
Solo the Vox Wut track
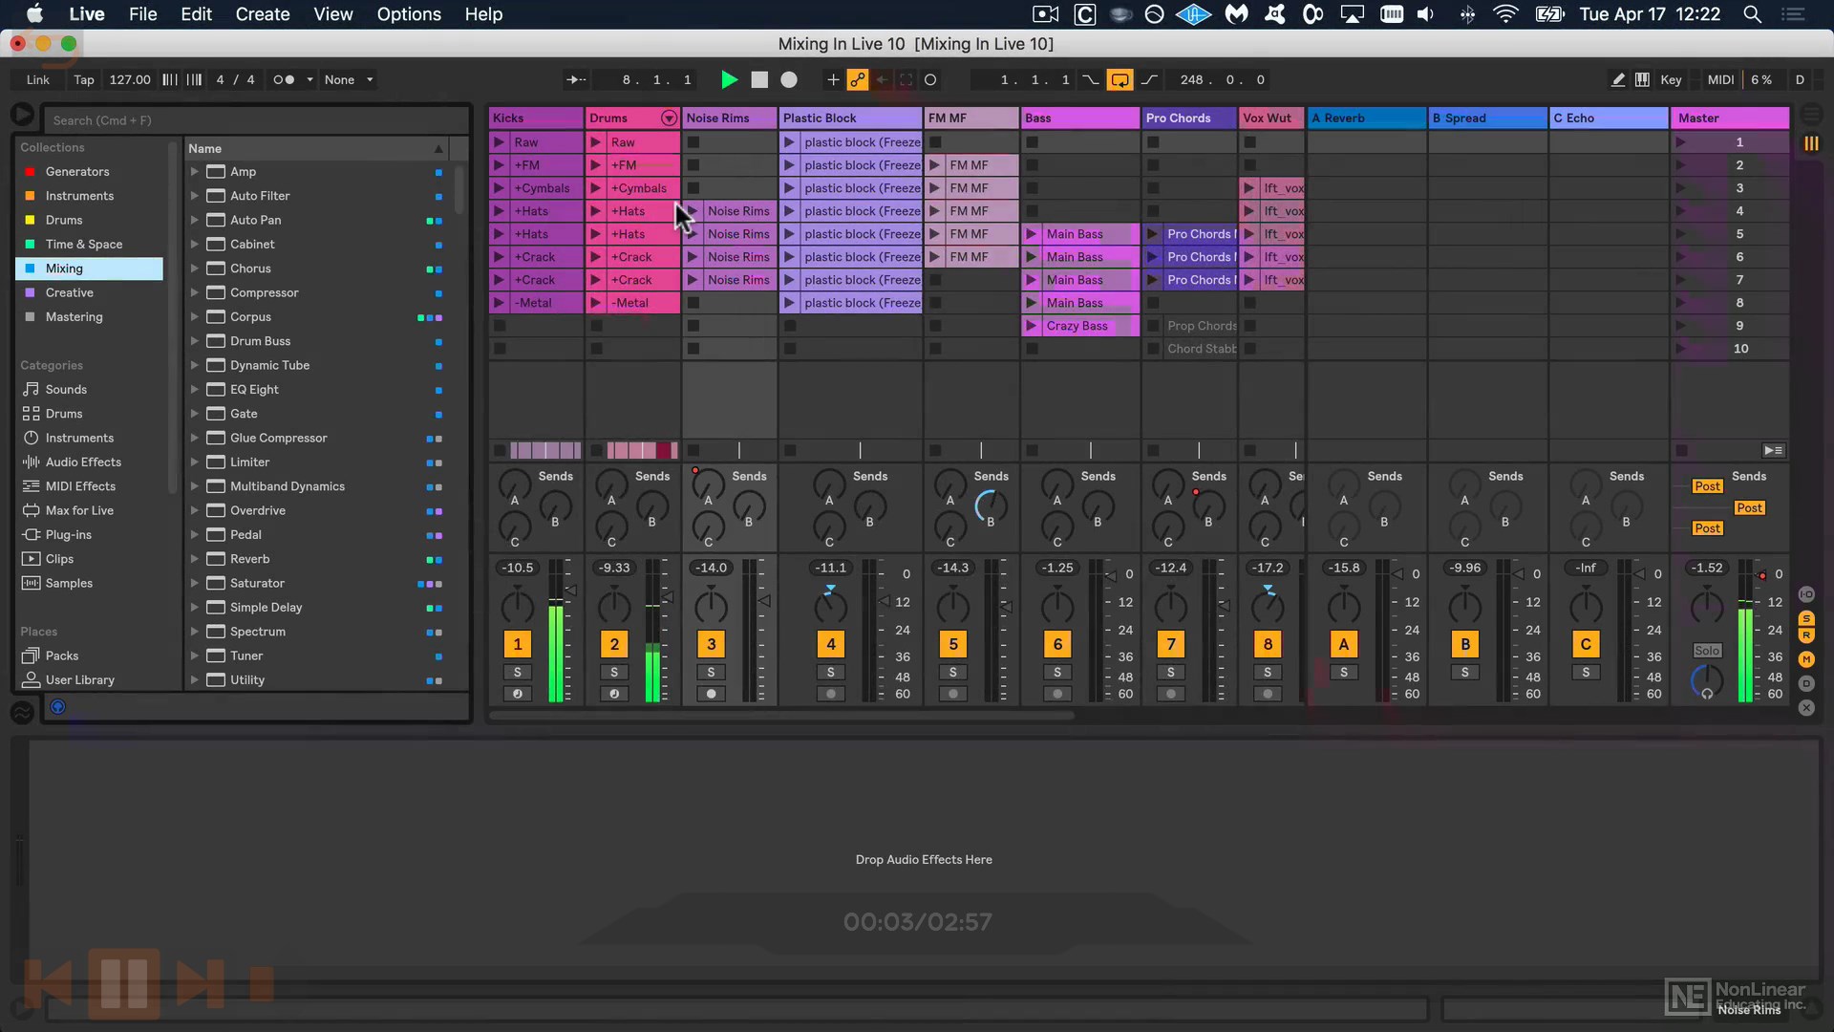(x=1268, y=673)
